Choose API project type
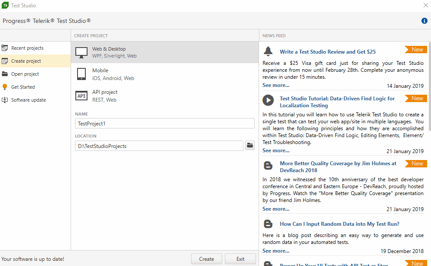This screenshot has width=431, height=266. point(165,96)
